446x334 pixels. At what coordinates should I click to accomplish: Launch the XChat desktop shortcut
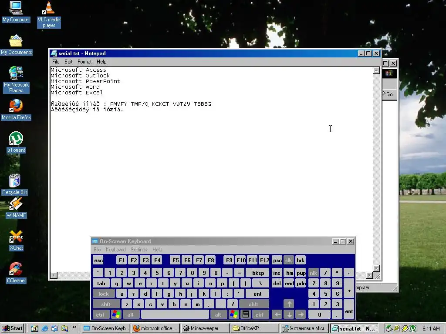[16, 240]
